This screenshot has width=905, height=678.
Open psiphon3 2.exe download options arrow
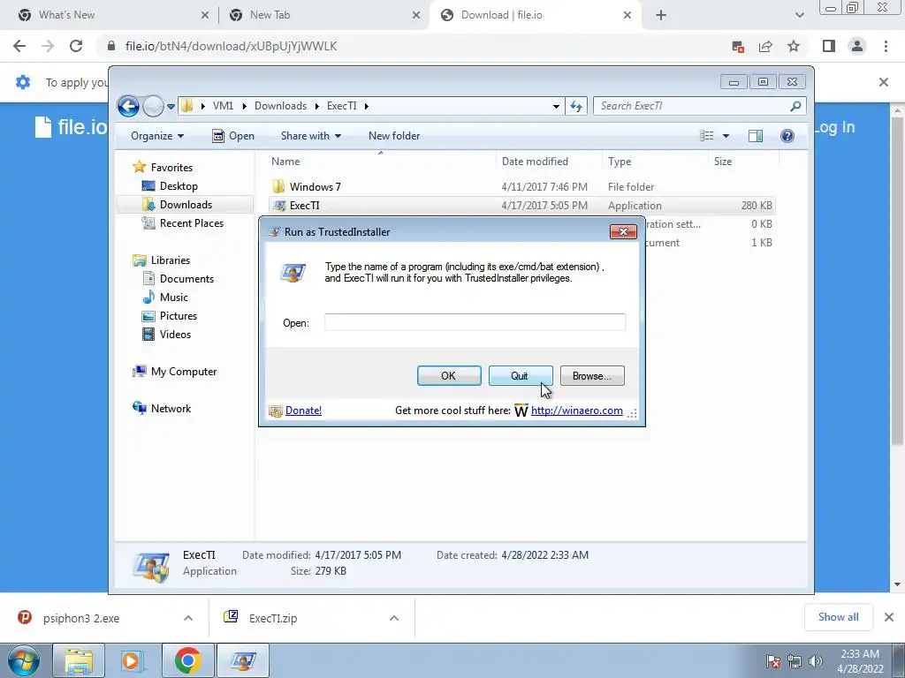[x=188, y=618]
